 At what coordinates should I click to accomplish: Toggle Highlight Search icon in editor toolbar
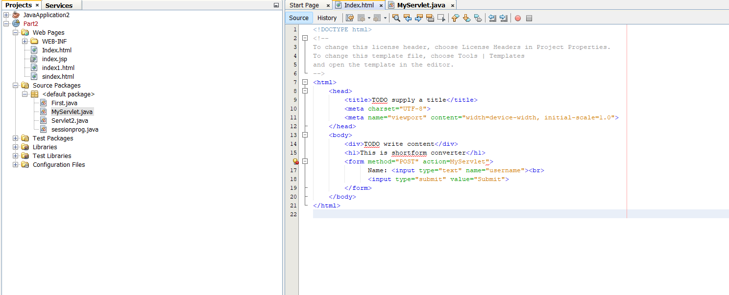click(x=430, y=18)
